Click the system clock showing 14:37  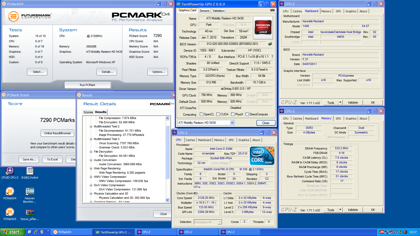(x=413, y=232)
